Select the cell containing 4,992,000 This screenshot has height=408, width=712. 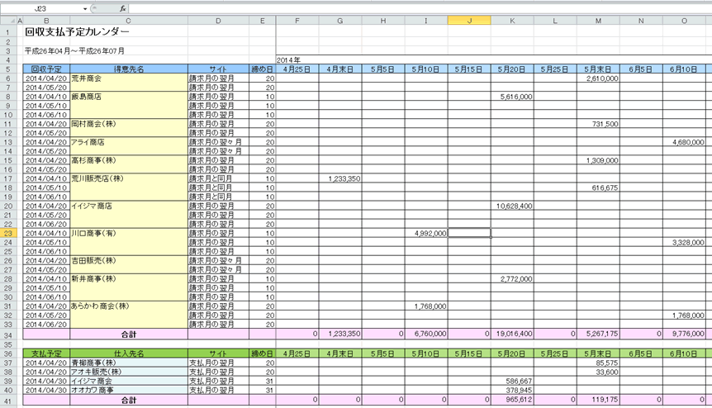pyautogui.click(x=426, y=233)
